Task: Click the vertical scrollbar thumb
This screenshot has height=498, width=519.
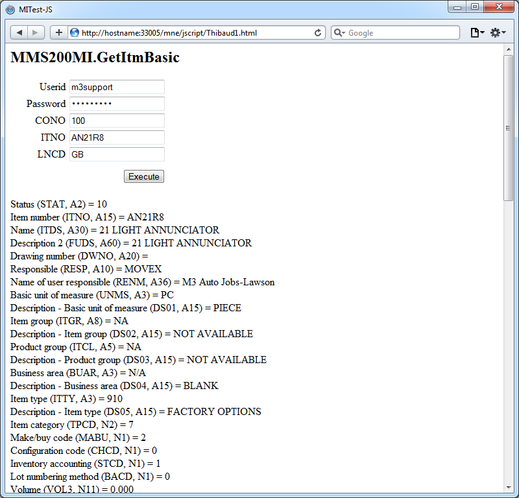Action: 509,128
